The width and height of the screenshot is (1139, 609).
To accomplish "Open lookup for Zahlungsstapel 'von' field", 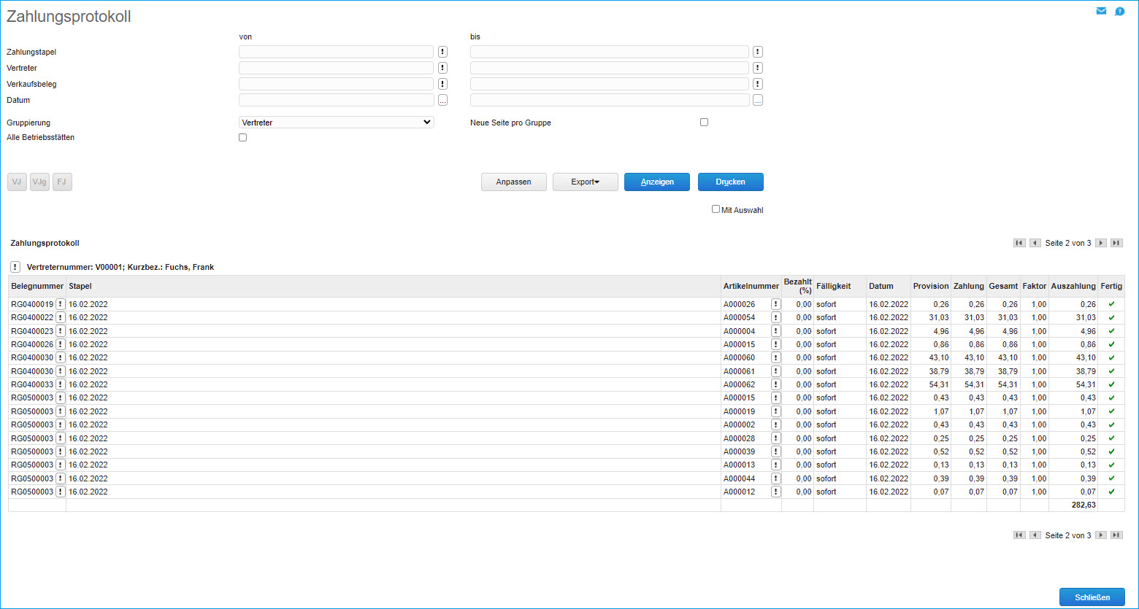I will pyautogui.click(x=442, y=52).
